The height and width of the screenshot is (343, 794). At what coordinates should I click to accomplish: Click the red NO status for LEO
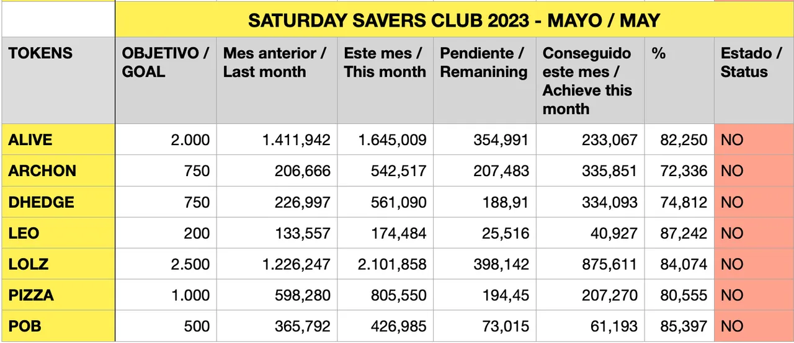(x=732, y=233)
